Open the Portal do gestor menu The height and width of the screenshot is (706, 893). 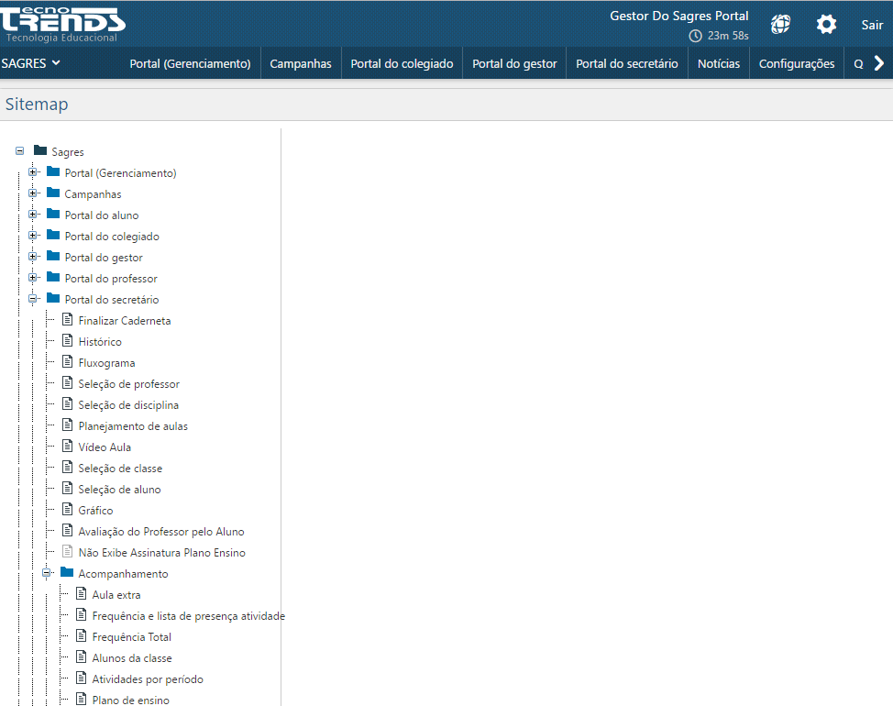tap(513, 63)
